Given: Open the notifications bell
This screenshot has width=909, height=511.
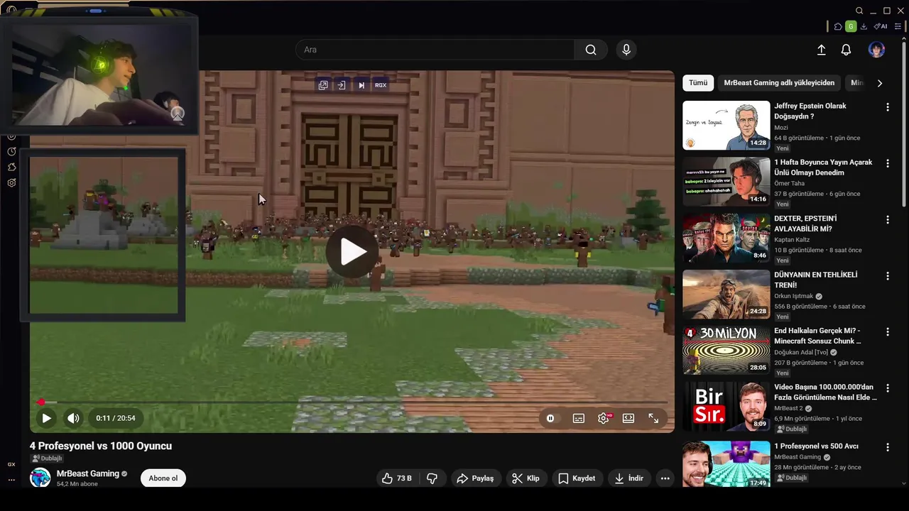Looking at the screenshot, I should click(x=846, y=50).
